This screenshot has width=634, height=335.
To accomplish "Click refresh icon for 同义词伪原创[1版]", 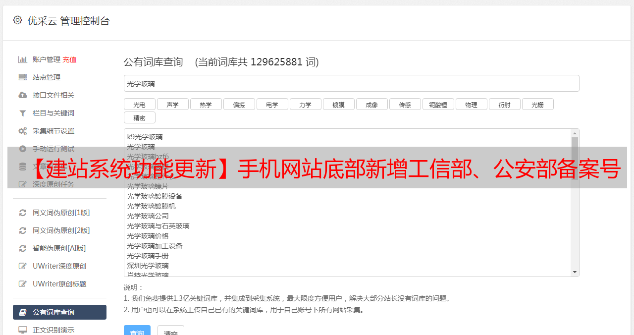I will click(23, 213).
